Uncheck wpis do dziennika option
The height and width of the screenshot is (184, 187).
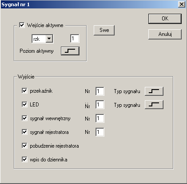point(24,160)
